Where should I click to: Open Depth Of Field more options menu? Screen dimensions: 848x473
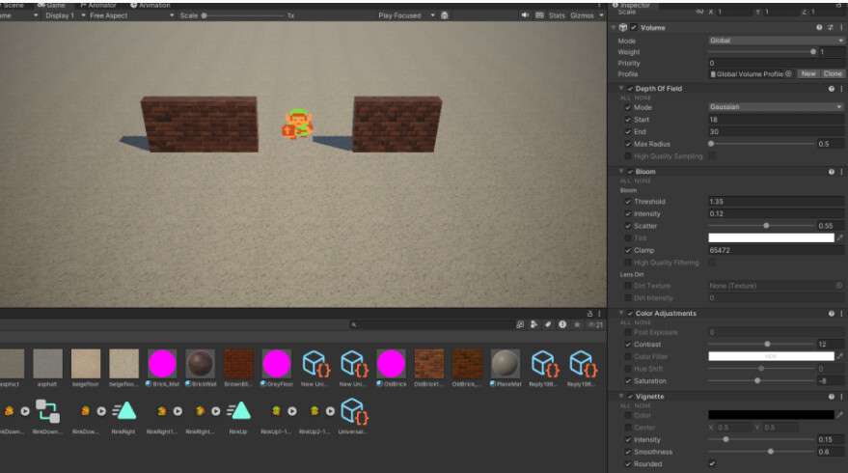pos(841,89)
